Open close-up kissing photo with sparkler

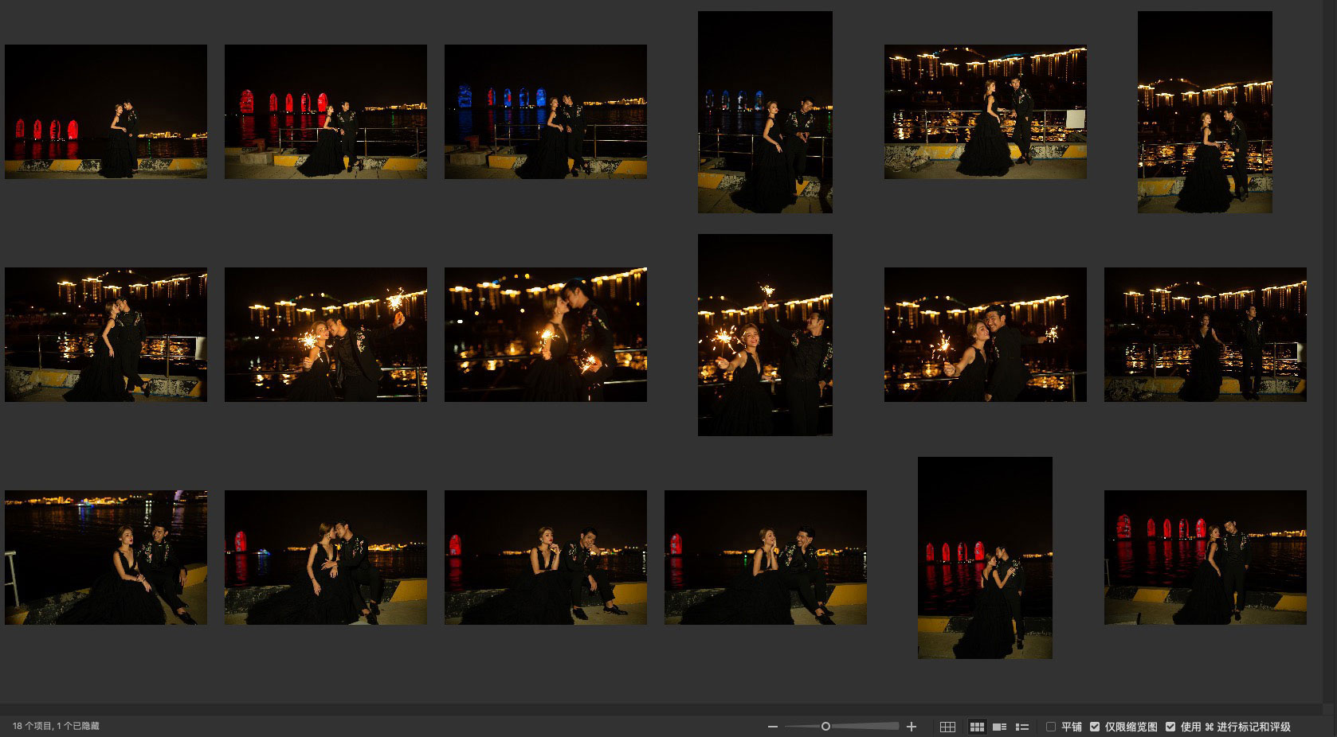[x=545, y=334]
